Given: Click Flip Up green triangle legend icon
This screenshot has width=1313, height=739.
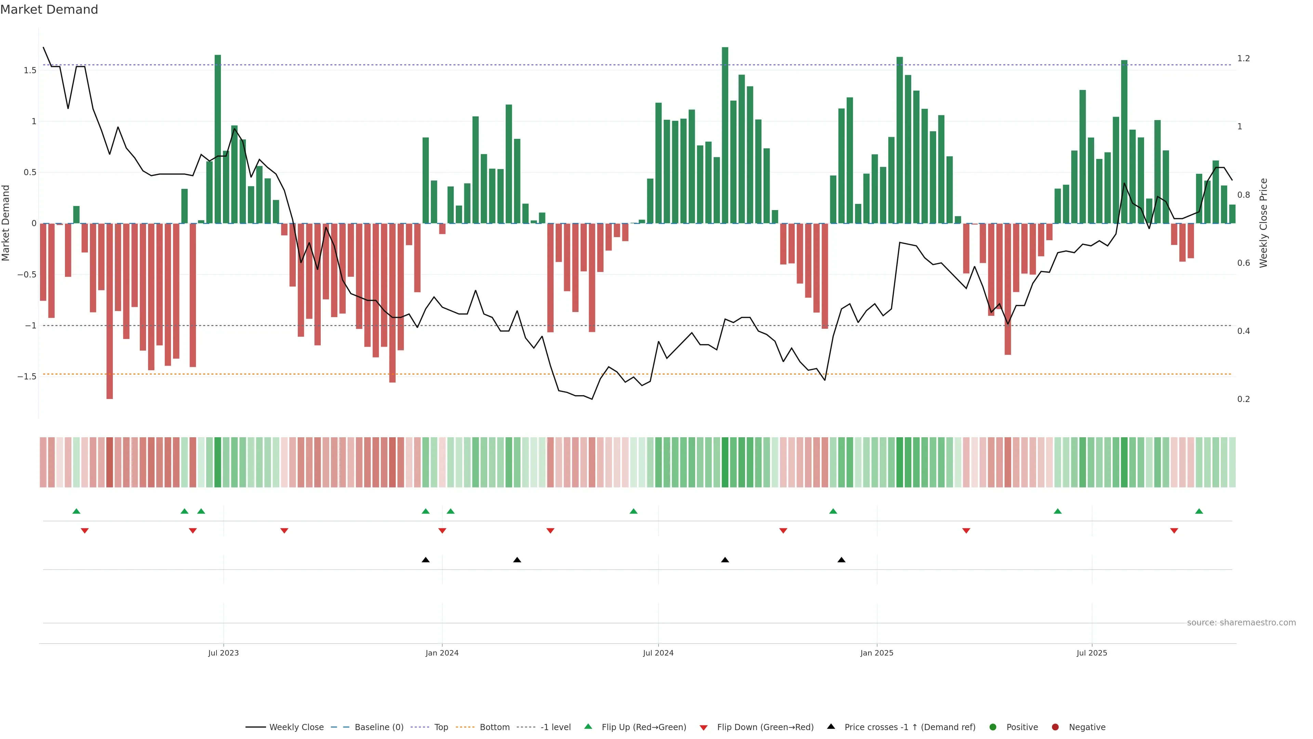Looking at the screenshot, I should point(588,727).
